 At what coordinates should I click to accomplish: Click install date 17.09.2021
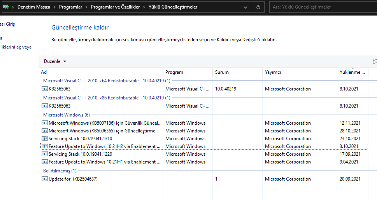350,154
